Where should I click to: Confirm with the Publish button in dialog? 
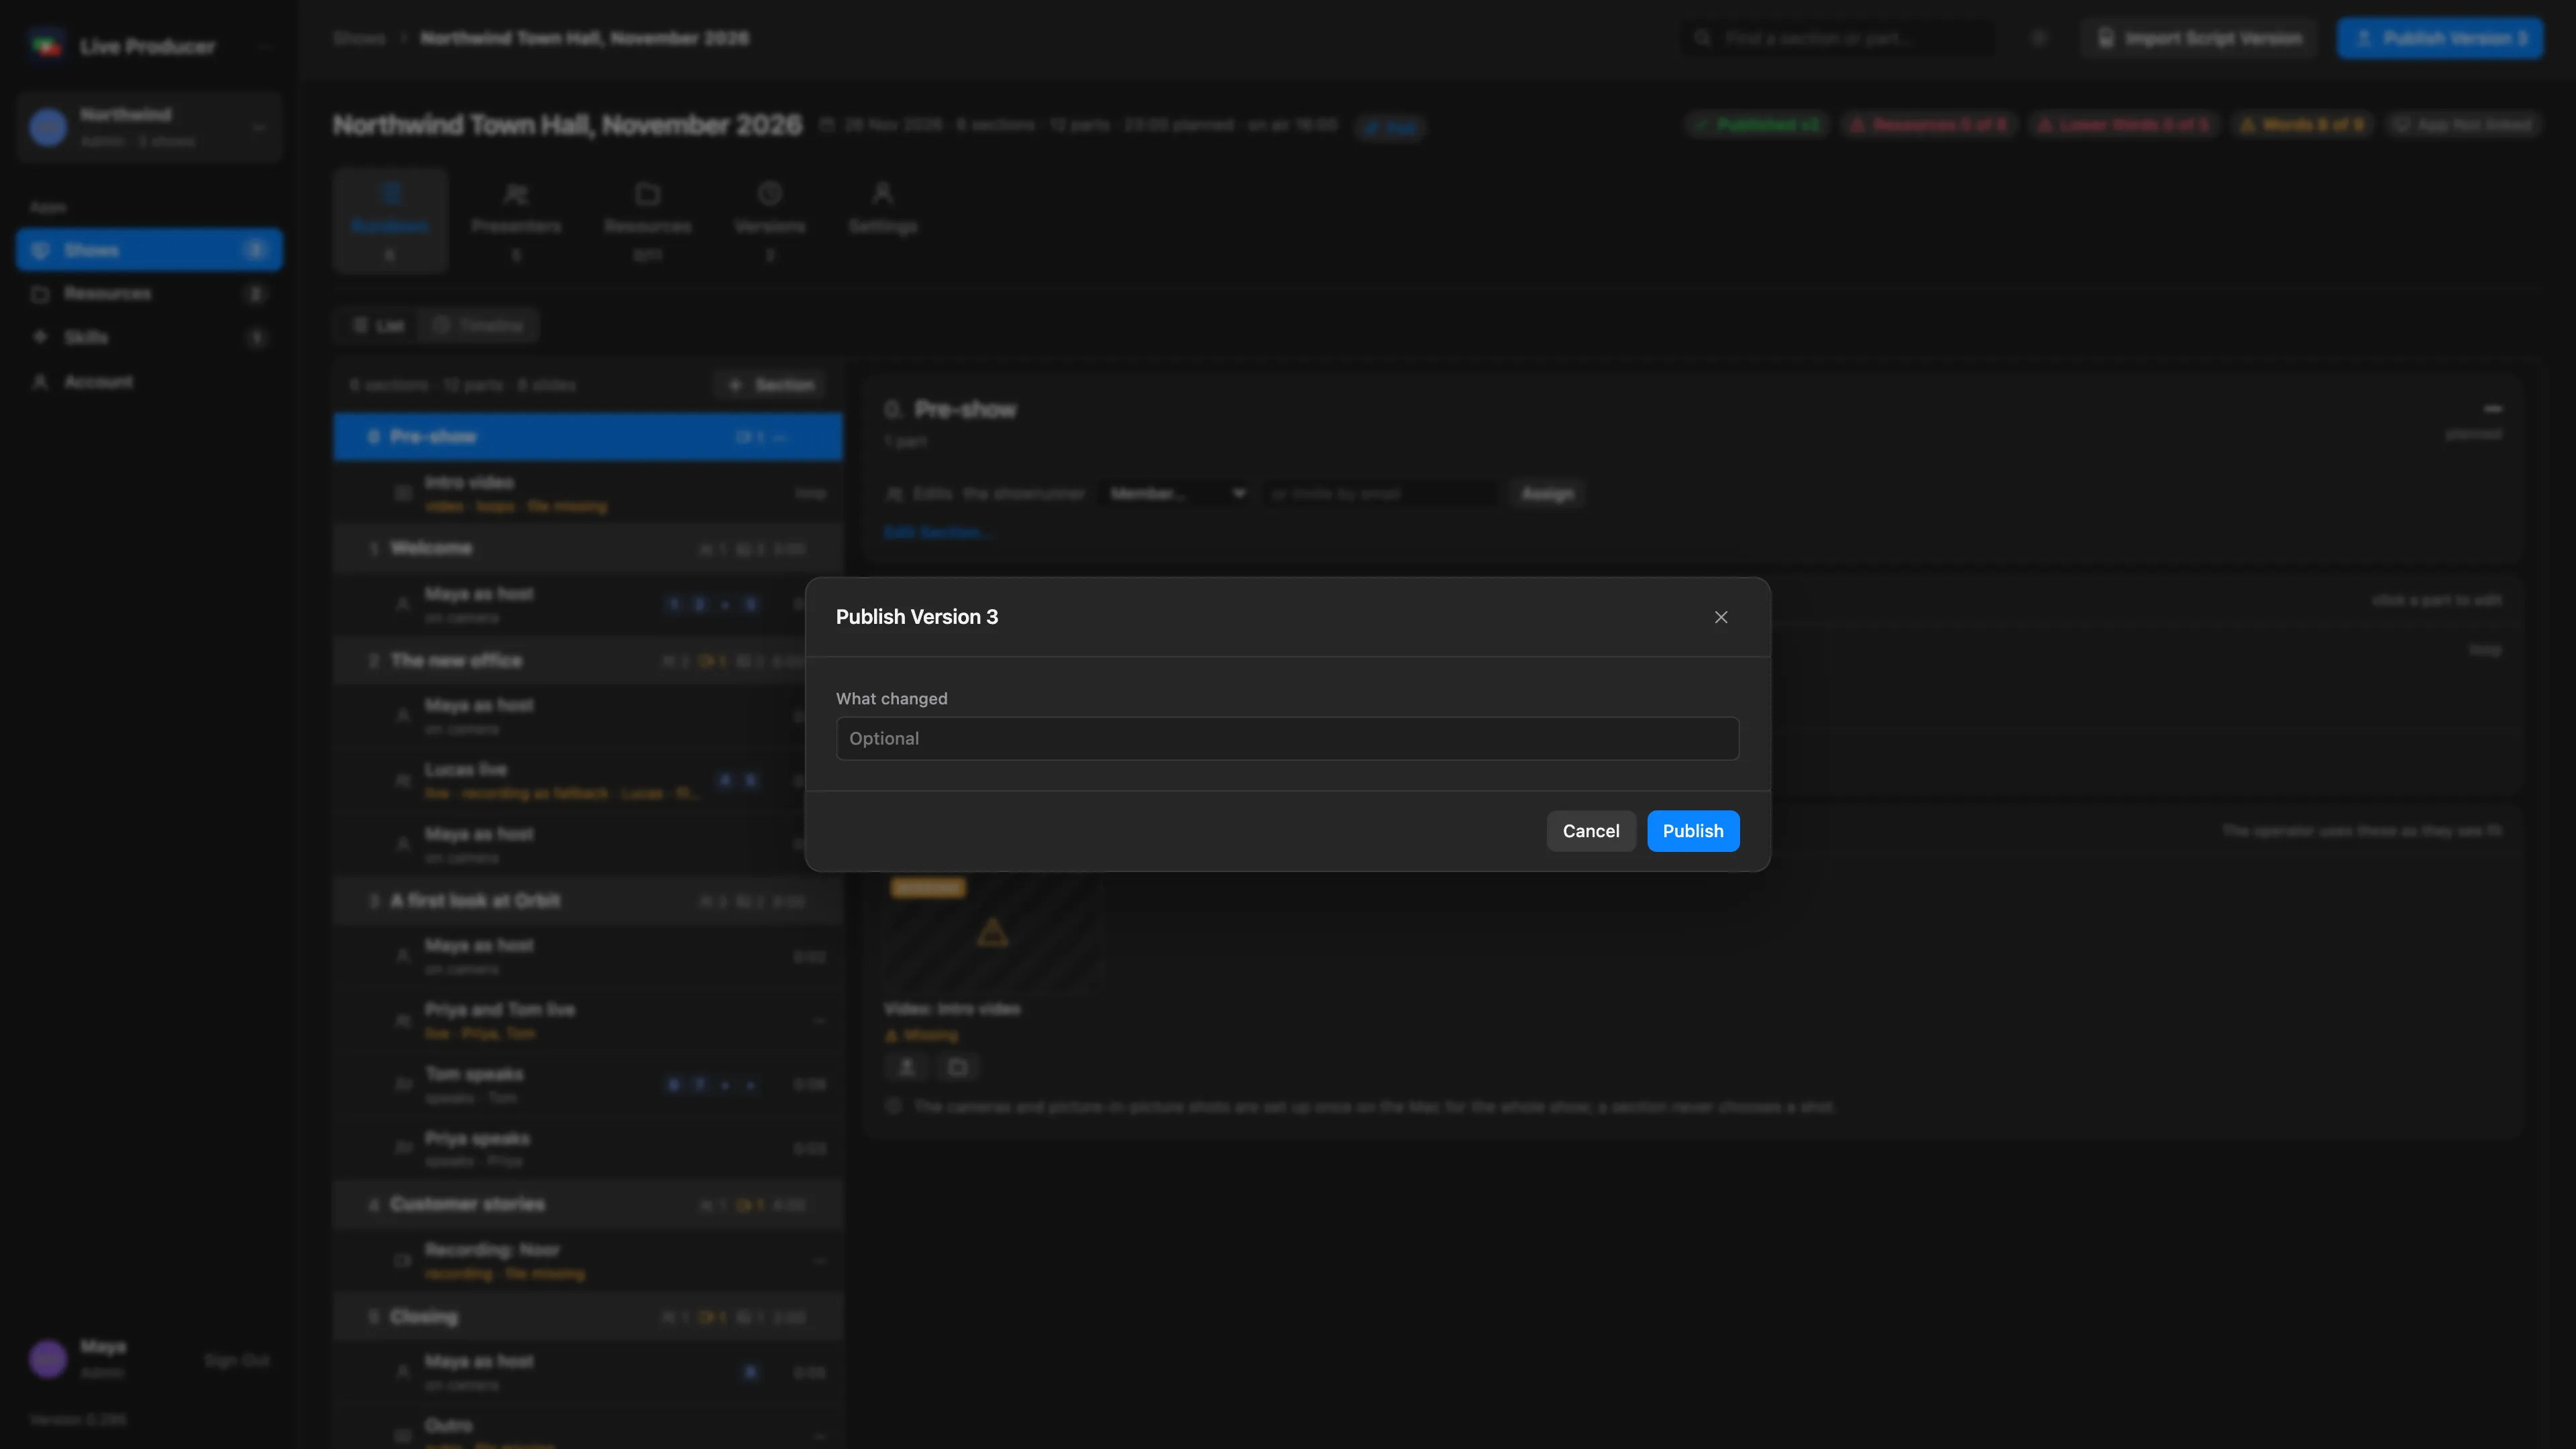tap(1693, 831)
